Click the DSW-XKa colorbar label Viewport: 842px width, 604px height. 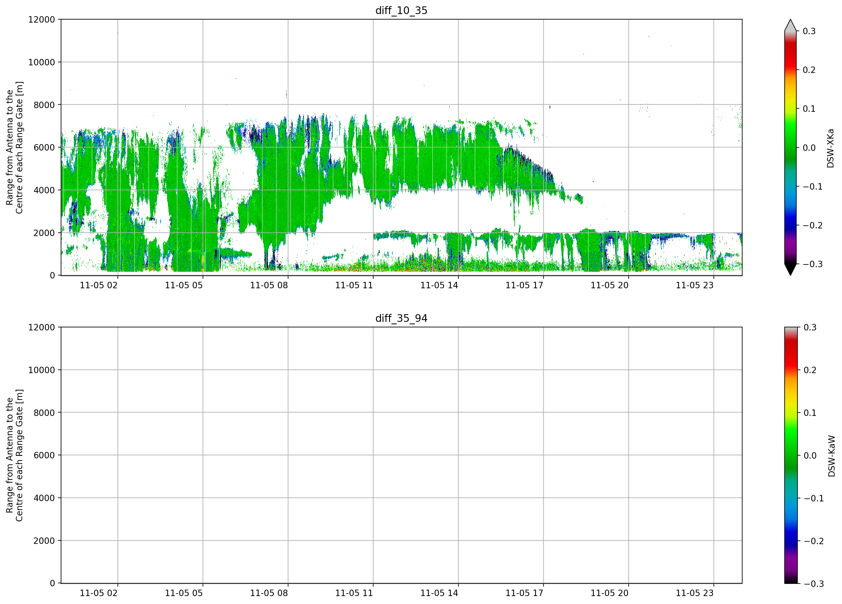830,148
